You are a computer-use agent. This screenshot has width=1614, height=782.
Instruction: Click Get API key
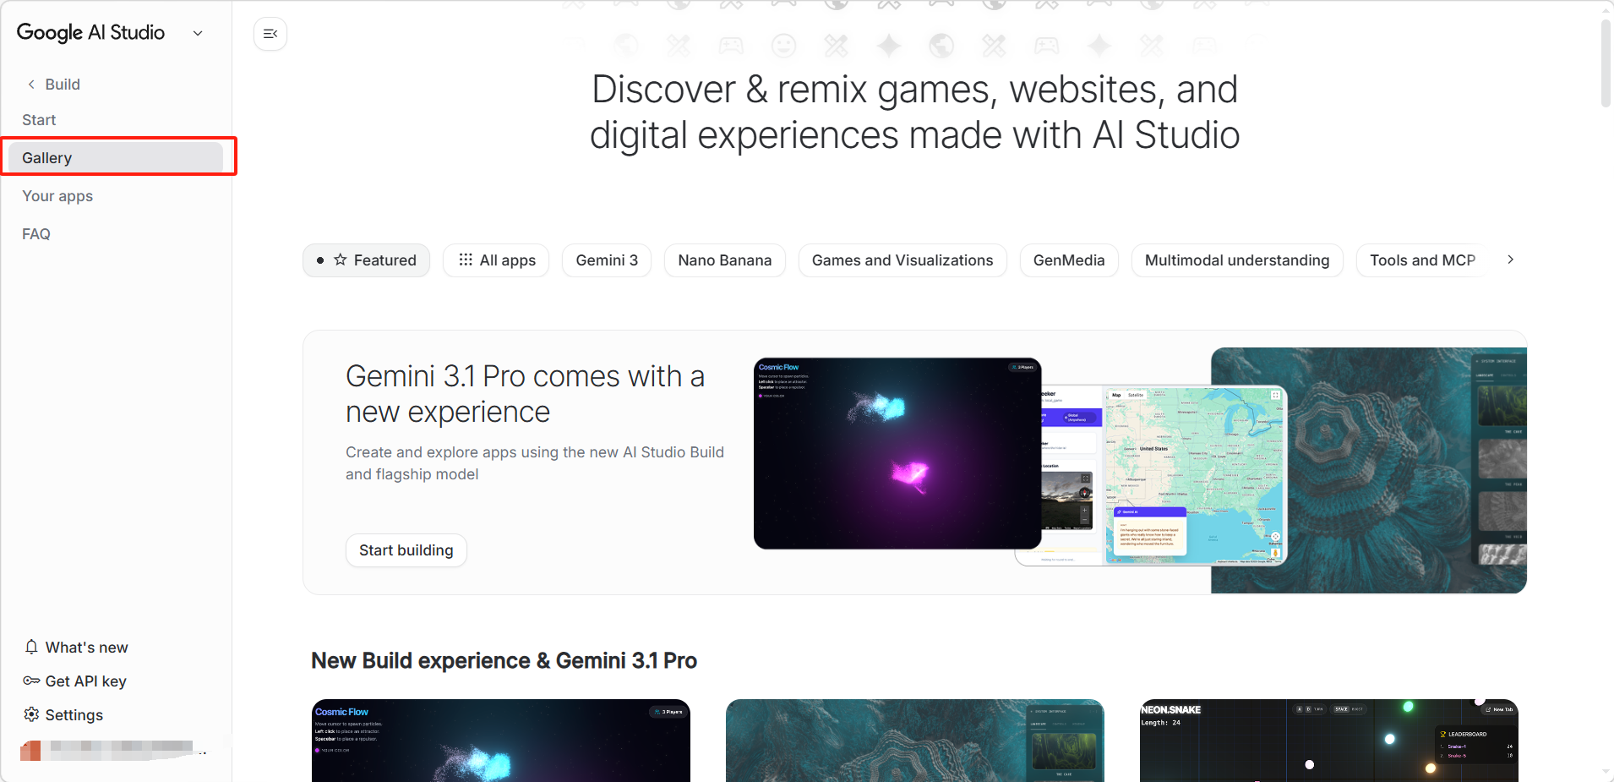(x=75, y=681)
